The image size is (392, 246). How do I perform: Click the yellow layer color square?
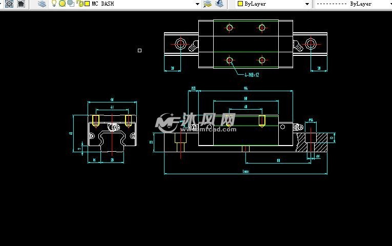(x=87, y=4)
